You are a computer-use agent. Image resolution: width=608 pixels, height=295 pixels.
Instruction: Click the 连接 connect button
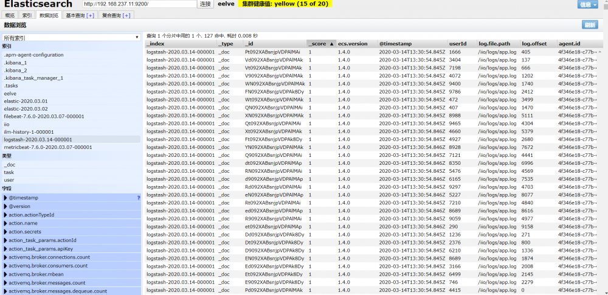pyautogui.click(x=206, y=4)
